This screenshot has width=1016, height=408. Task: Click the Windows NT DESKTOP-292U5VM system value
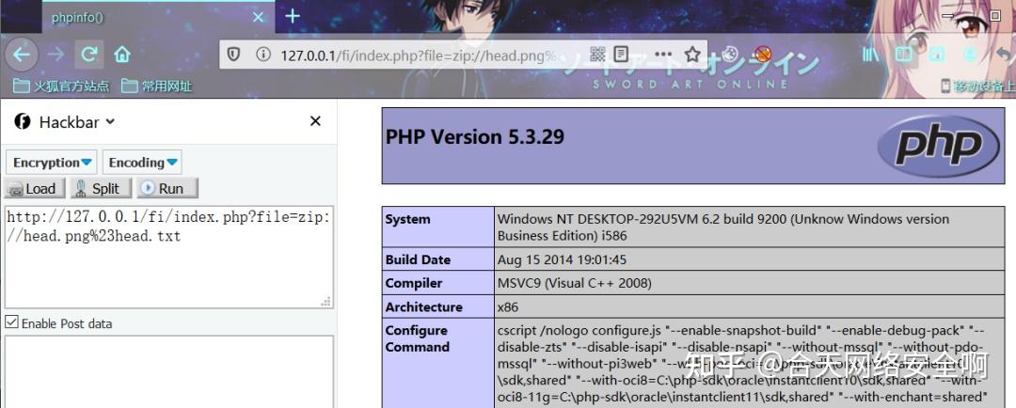click(x=723, y=228)
